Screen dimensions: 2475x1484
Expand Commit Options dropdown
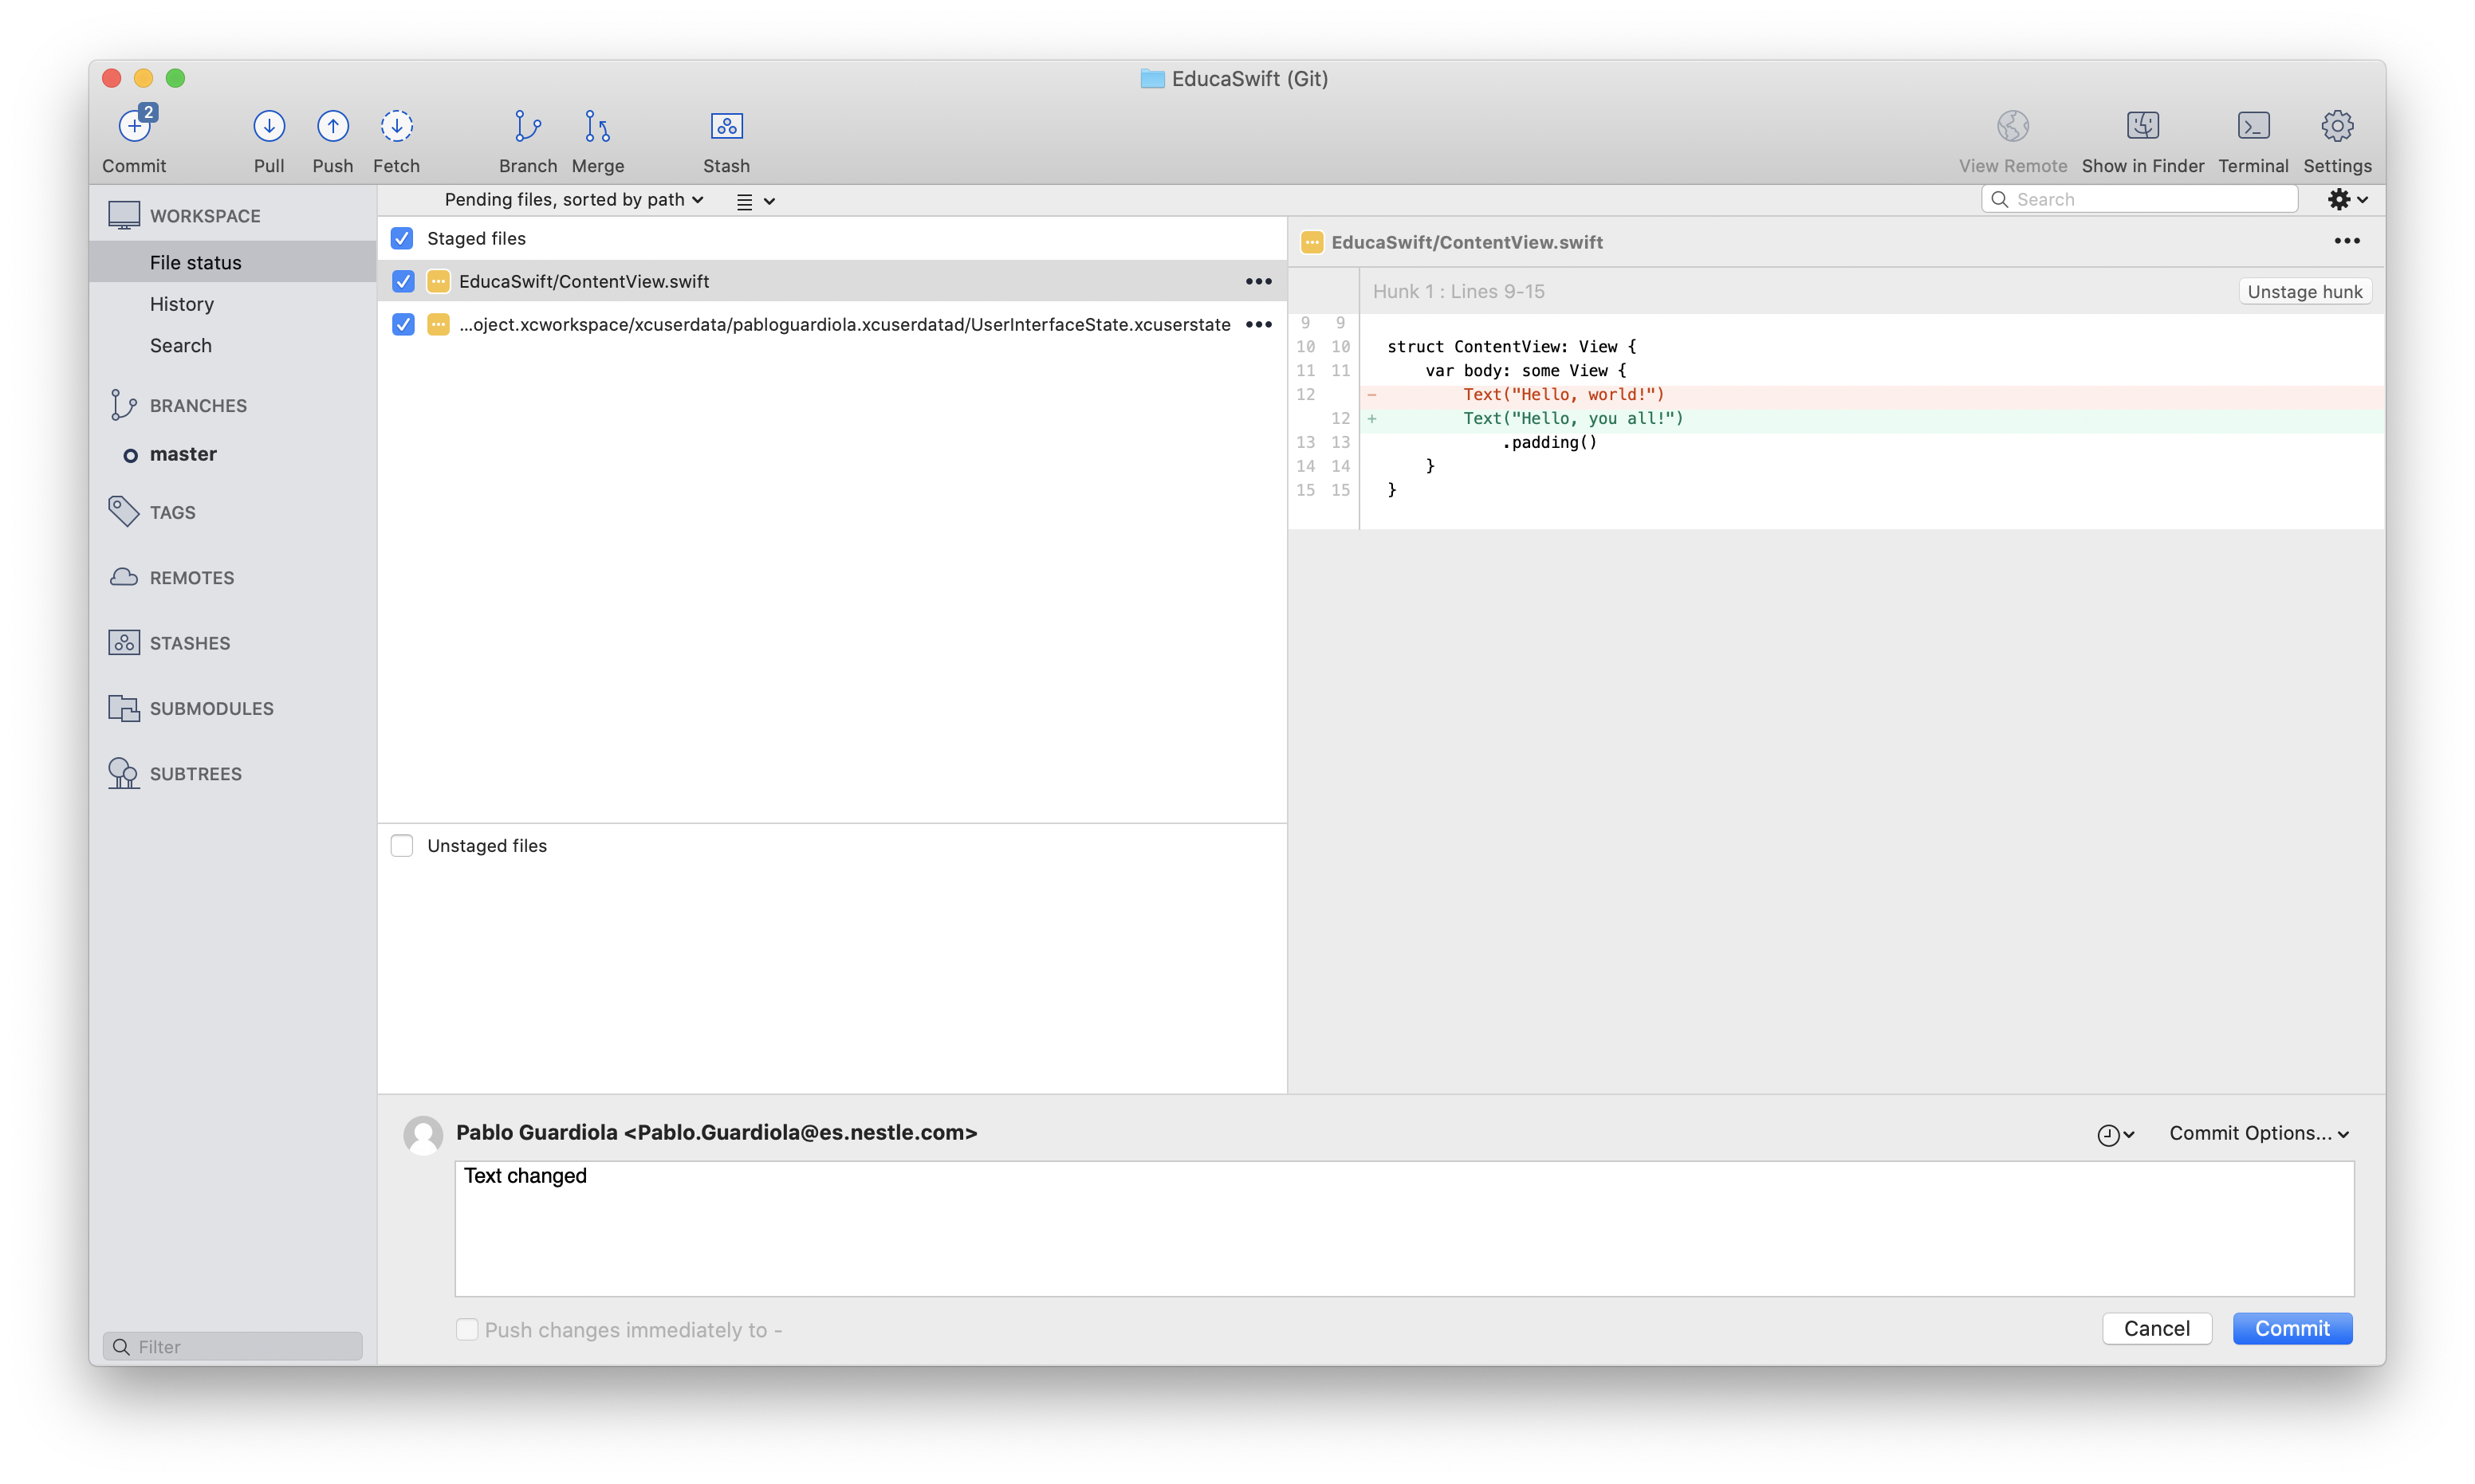[x=2258, y=1133]
